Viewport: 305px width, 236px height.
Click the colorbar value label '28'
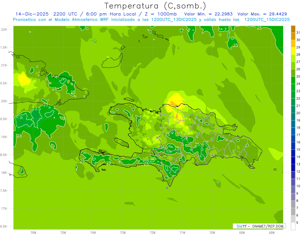[298, 54]
